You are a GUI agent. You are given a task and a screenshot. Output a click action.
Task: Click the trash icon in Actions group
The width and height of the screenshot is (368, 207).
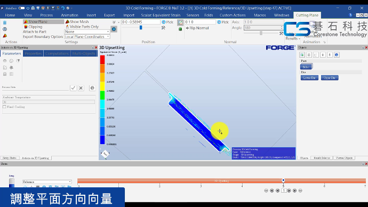click(x=5, y=23)
